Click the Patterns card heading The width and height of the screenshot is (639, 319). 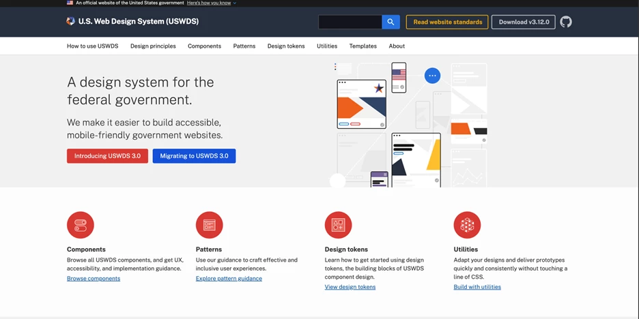tap(209, 249)
